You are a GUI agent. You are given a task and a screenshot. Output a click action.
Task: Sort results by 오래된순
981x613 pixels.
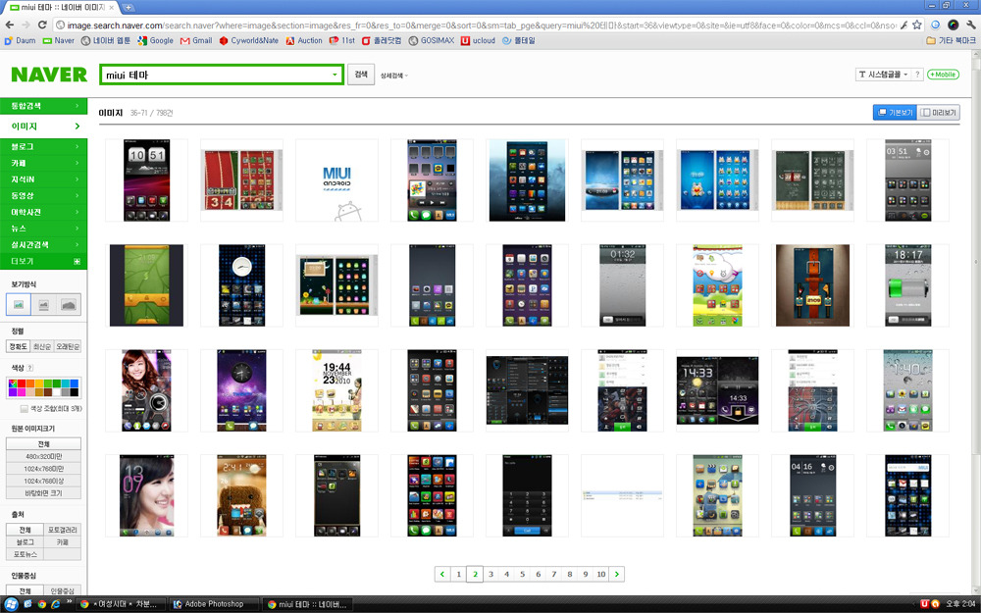tap(68, 346)
